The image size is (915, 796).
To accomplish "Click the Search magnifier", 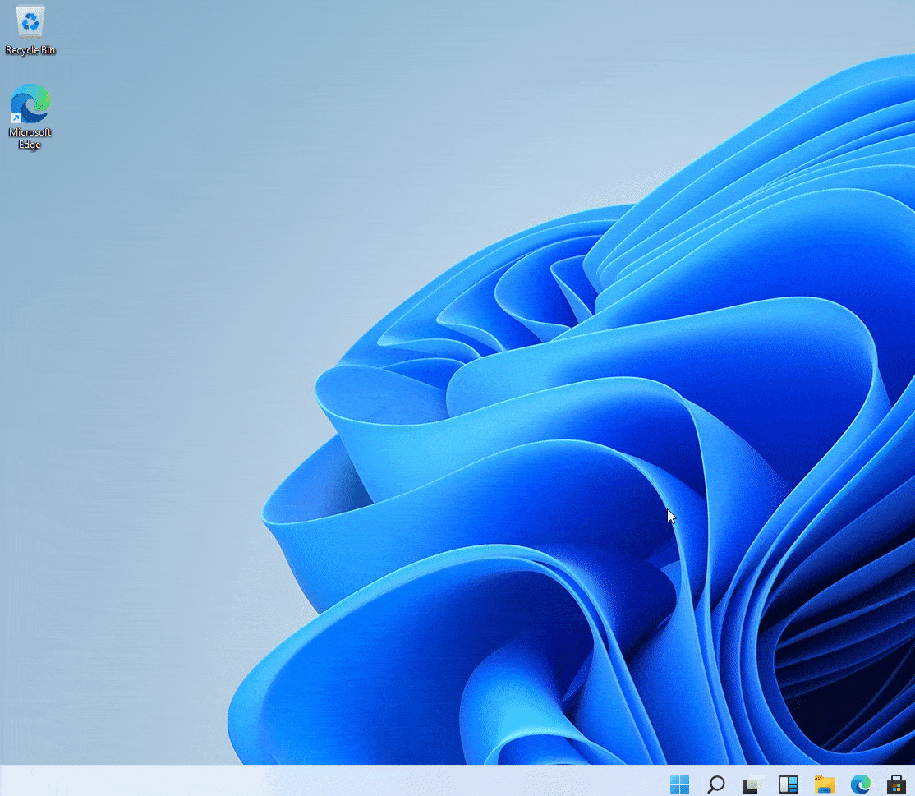I will 715,784.
